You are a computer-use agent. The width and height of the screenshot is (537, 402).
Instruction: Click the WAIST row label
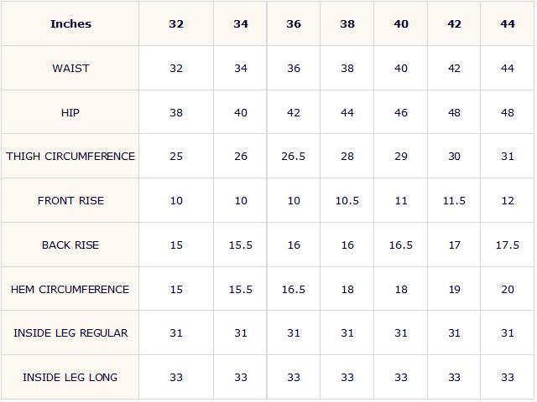tap(70, 68)
